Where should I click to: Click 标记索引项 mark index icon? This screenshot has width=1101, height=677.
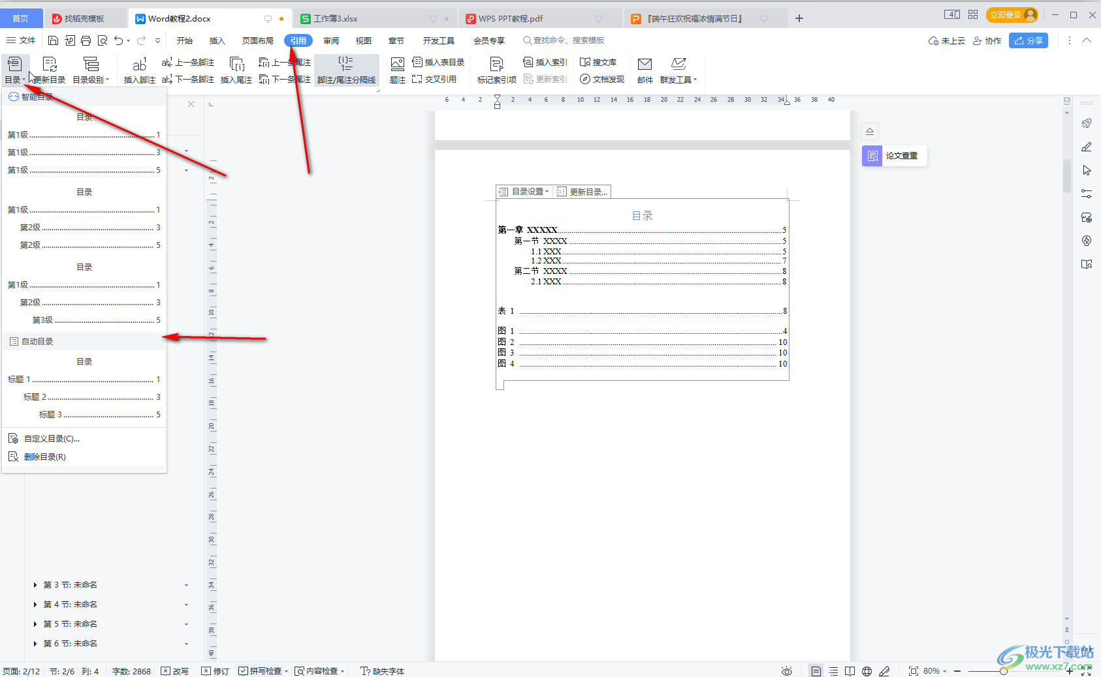pyautogui.click(x=497, y=70)
